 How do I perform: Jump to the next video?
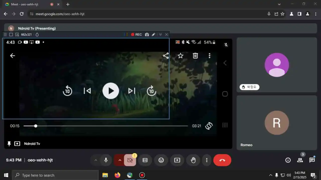point(132,91)
